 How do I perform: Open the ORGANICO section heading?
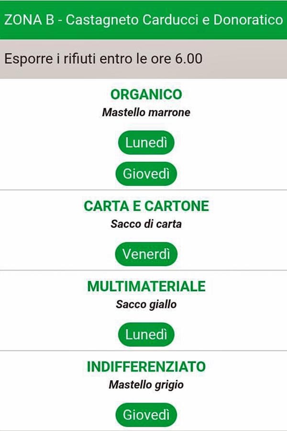(146, 94)
